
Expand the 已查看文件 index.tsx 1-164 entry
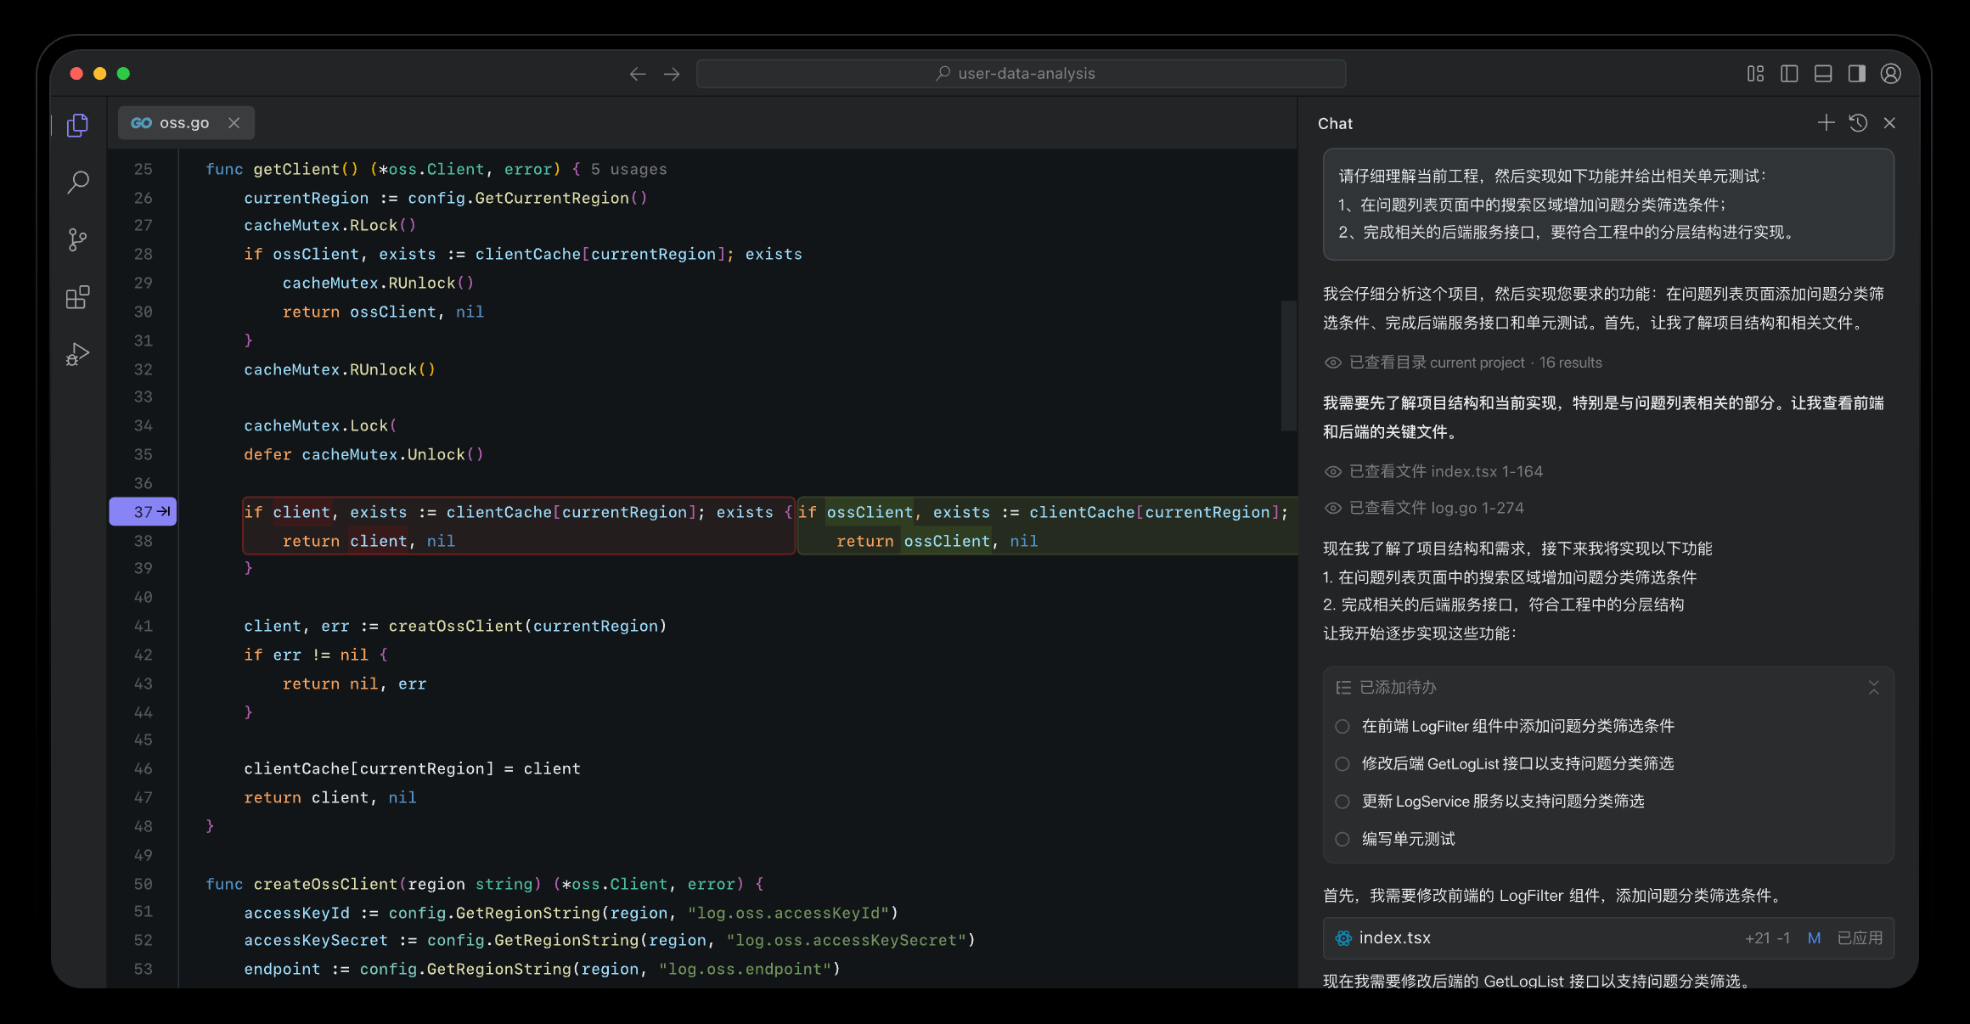click(1445, 471)
